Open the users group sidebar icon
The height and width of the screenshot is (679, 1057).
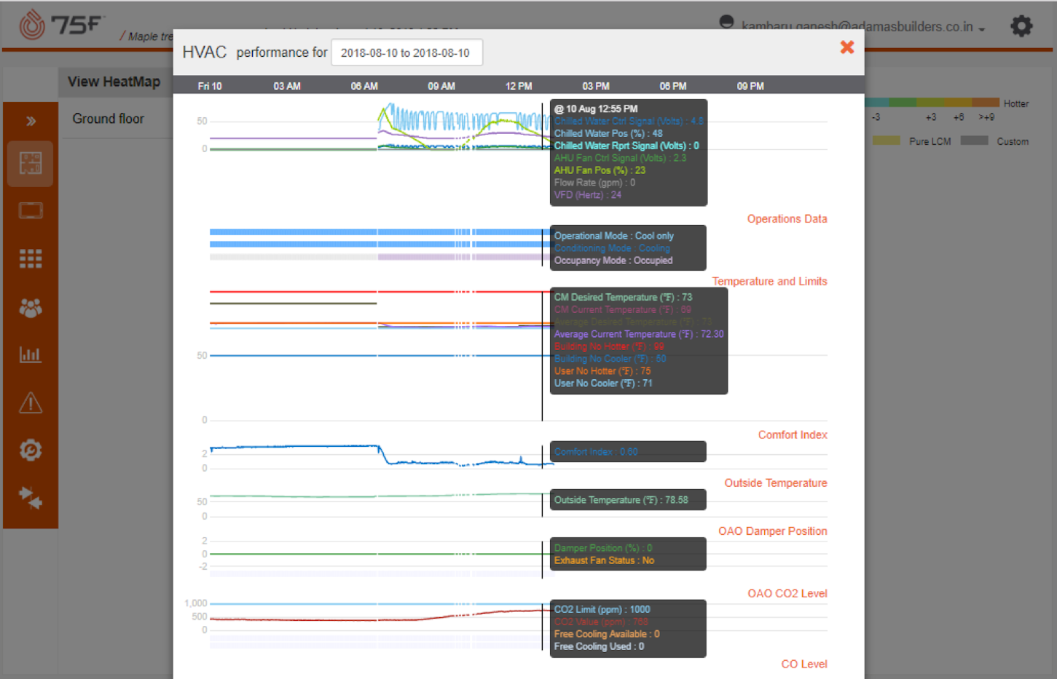31,308
